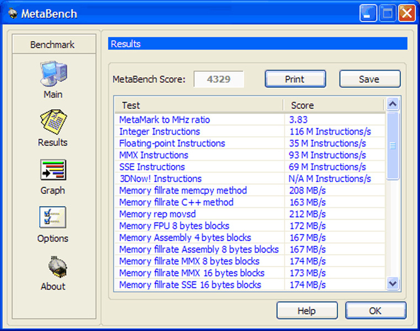Select Memory fillrate C++ method row

(250, 202)
